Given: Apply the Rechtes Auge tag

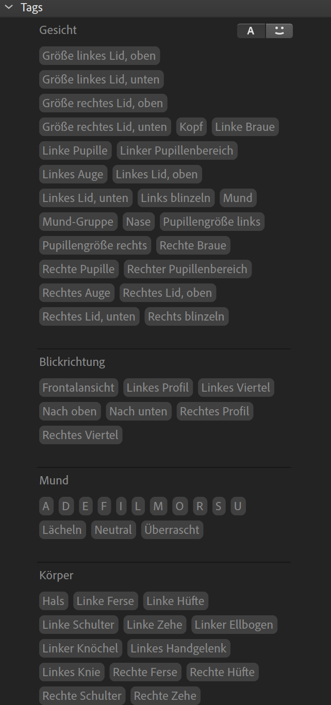Looking at the screenshot, I should [x=76, y=293].
